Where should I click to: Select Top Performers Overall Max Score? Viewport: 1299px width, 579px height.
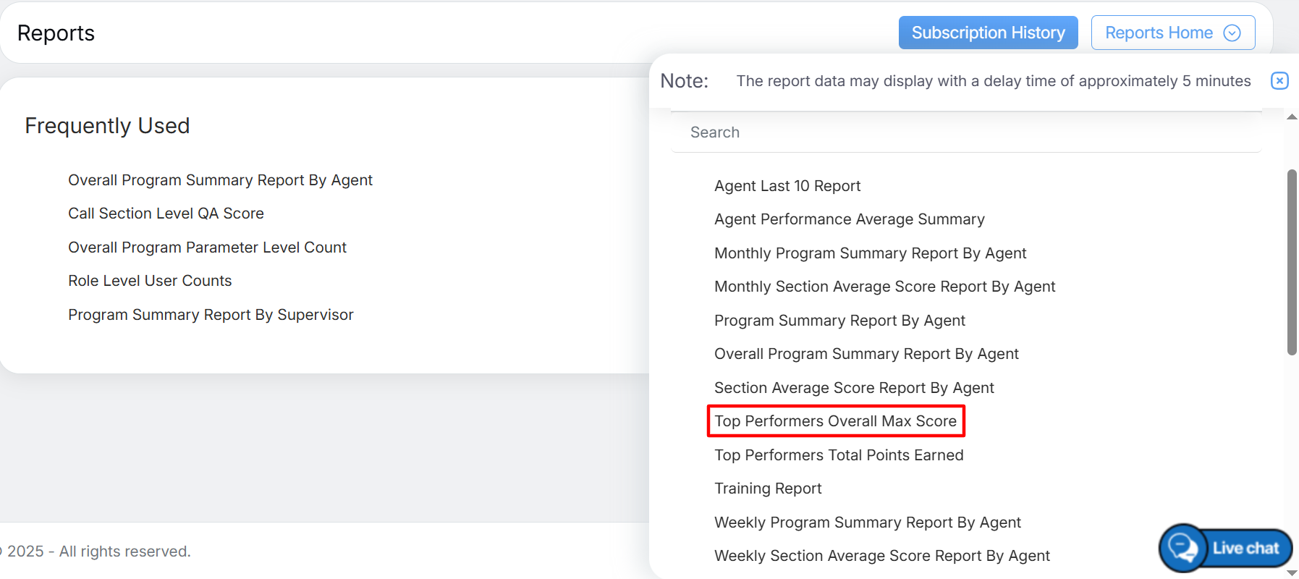click(835, 421)
